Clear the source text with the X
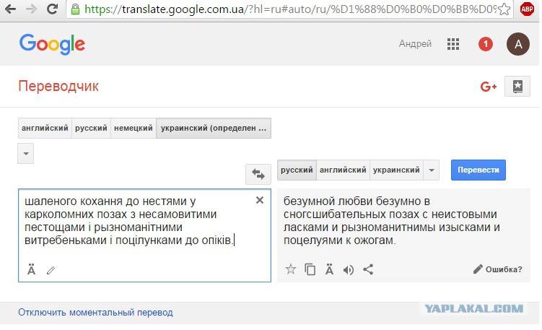The height and width of the screenshot is (330, 542). [260, 200]
